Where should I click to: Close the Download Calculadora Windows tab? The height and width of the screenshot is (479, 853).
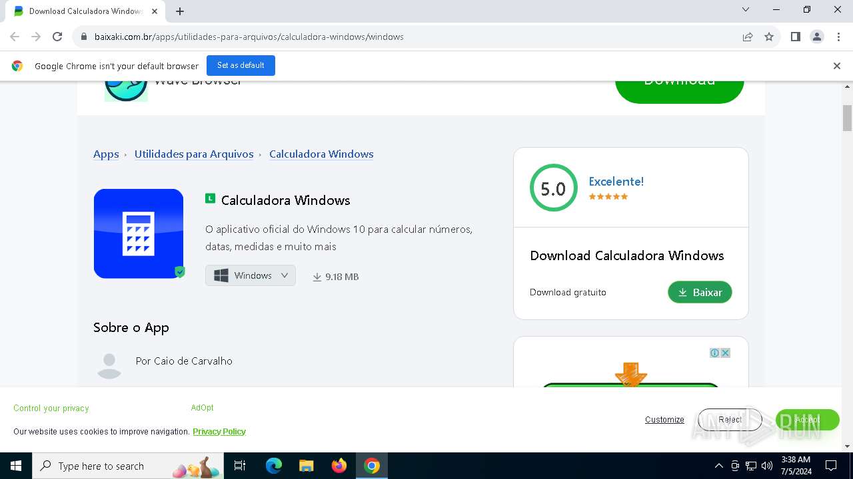click(x=155, y=11)
